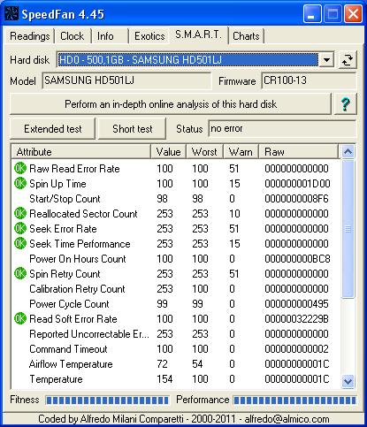Switch to the Charts tab
This screenshot has width=367, height=427.
246,36
